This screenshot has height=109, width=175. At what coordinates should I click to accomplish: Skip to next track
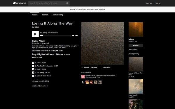point(76,35)
